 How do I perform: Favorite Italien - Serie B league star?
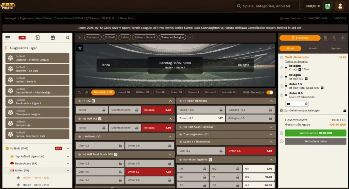tap(18, 185)
